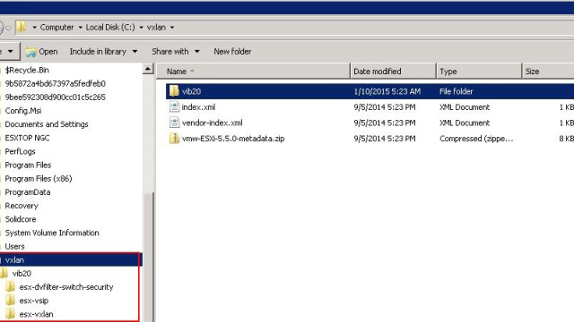Viewport: 574px width, 322px height.
Task: Select Recovery in the folder tree
Action: pos(22,206)
